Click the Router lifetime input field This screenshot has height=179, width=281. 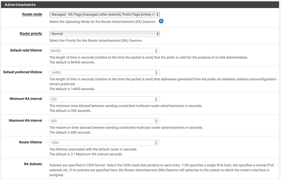(x=105, y=143)
